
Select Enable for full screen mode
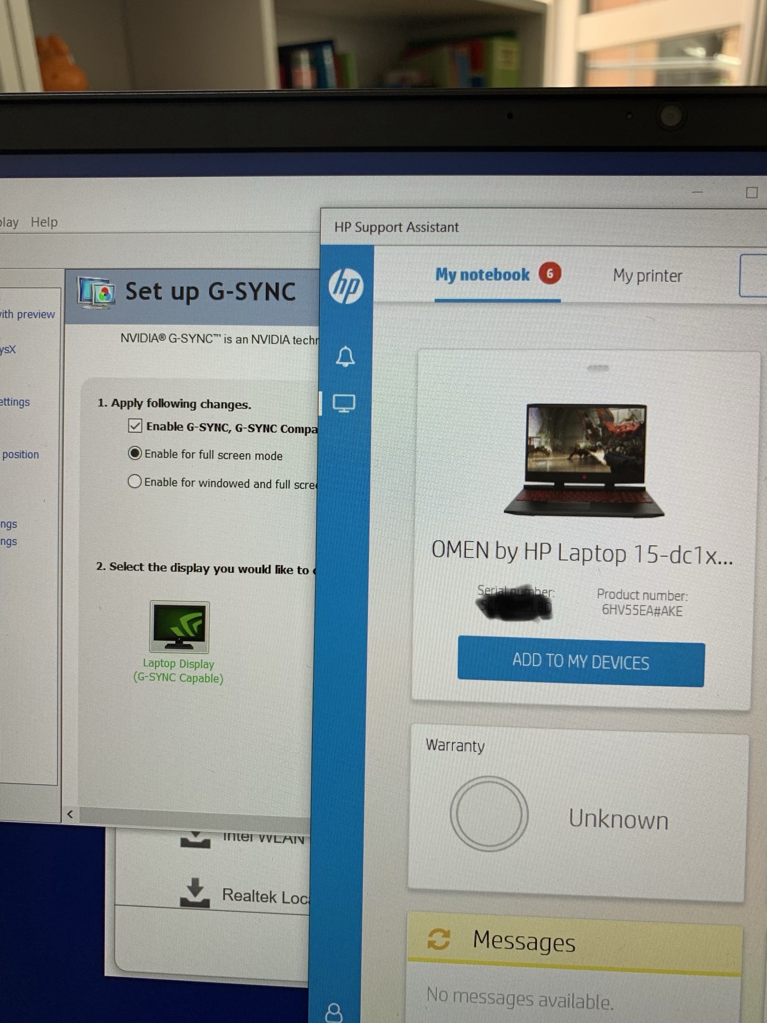pyautogui.click(x=134, y=453)
